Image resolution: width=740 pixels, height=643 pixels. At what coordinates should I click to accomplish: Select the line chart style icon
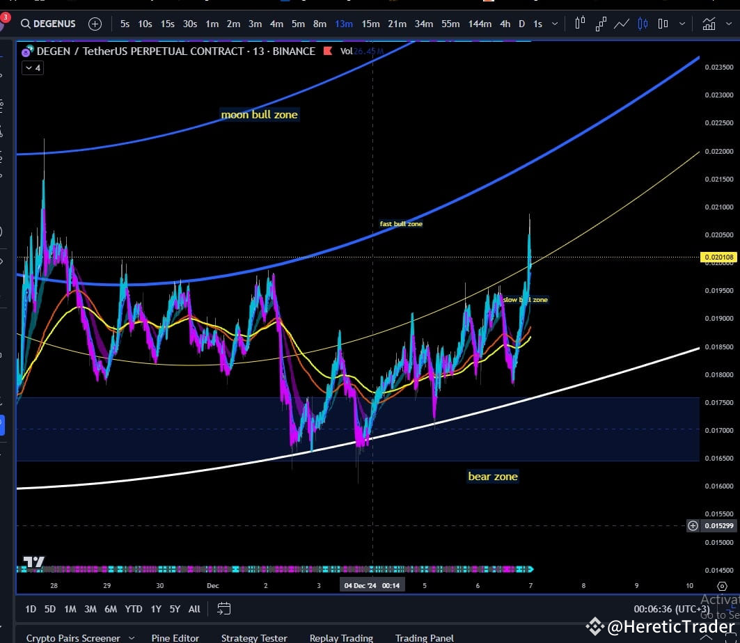622,24
